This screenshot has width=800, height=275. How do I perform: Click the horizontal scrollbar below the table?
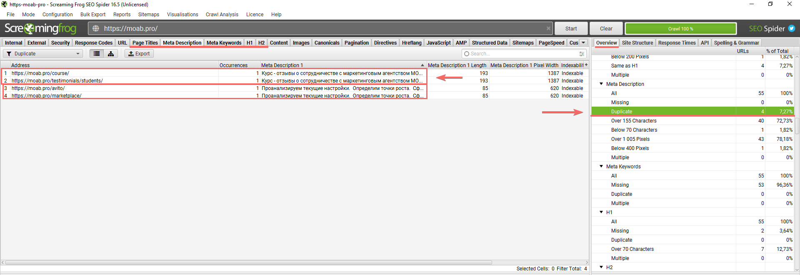pos(249,262)
